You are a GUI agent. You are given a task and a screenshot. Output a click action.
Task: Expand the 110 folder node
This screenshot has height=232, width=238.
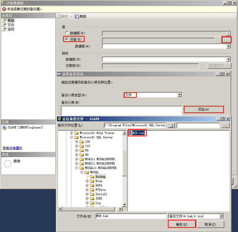77,146
